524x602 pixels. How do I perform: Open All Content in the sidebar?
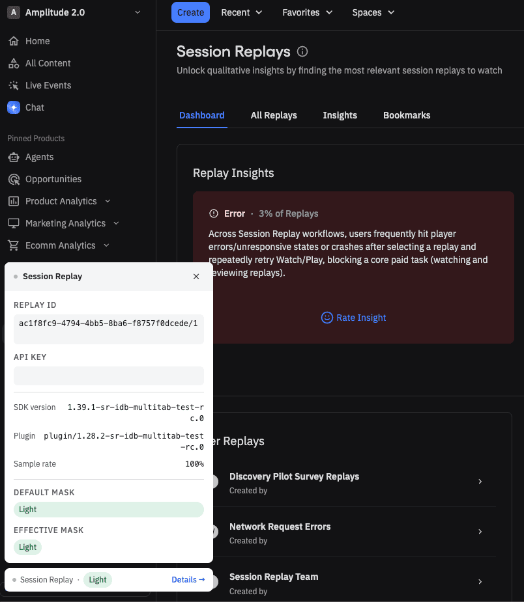(48, 63)
